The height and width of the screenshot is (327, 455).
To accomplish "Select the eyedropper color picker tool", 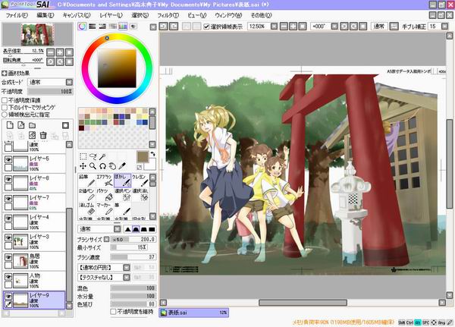I will (x=122, y=166).
